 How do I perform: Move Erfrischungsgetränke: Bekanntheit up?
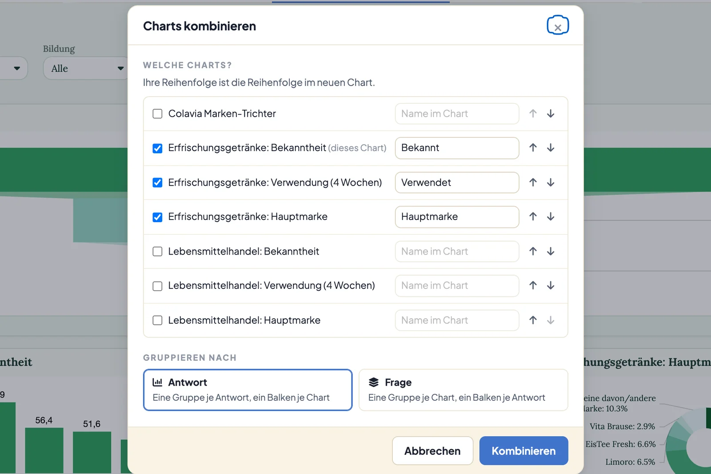533,148
